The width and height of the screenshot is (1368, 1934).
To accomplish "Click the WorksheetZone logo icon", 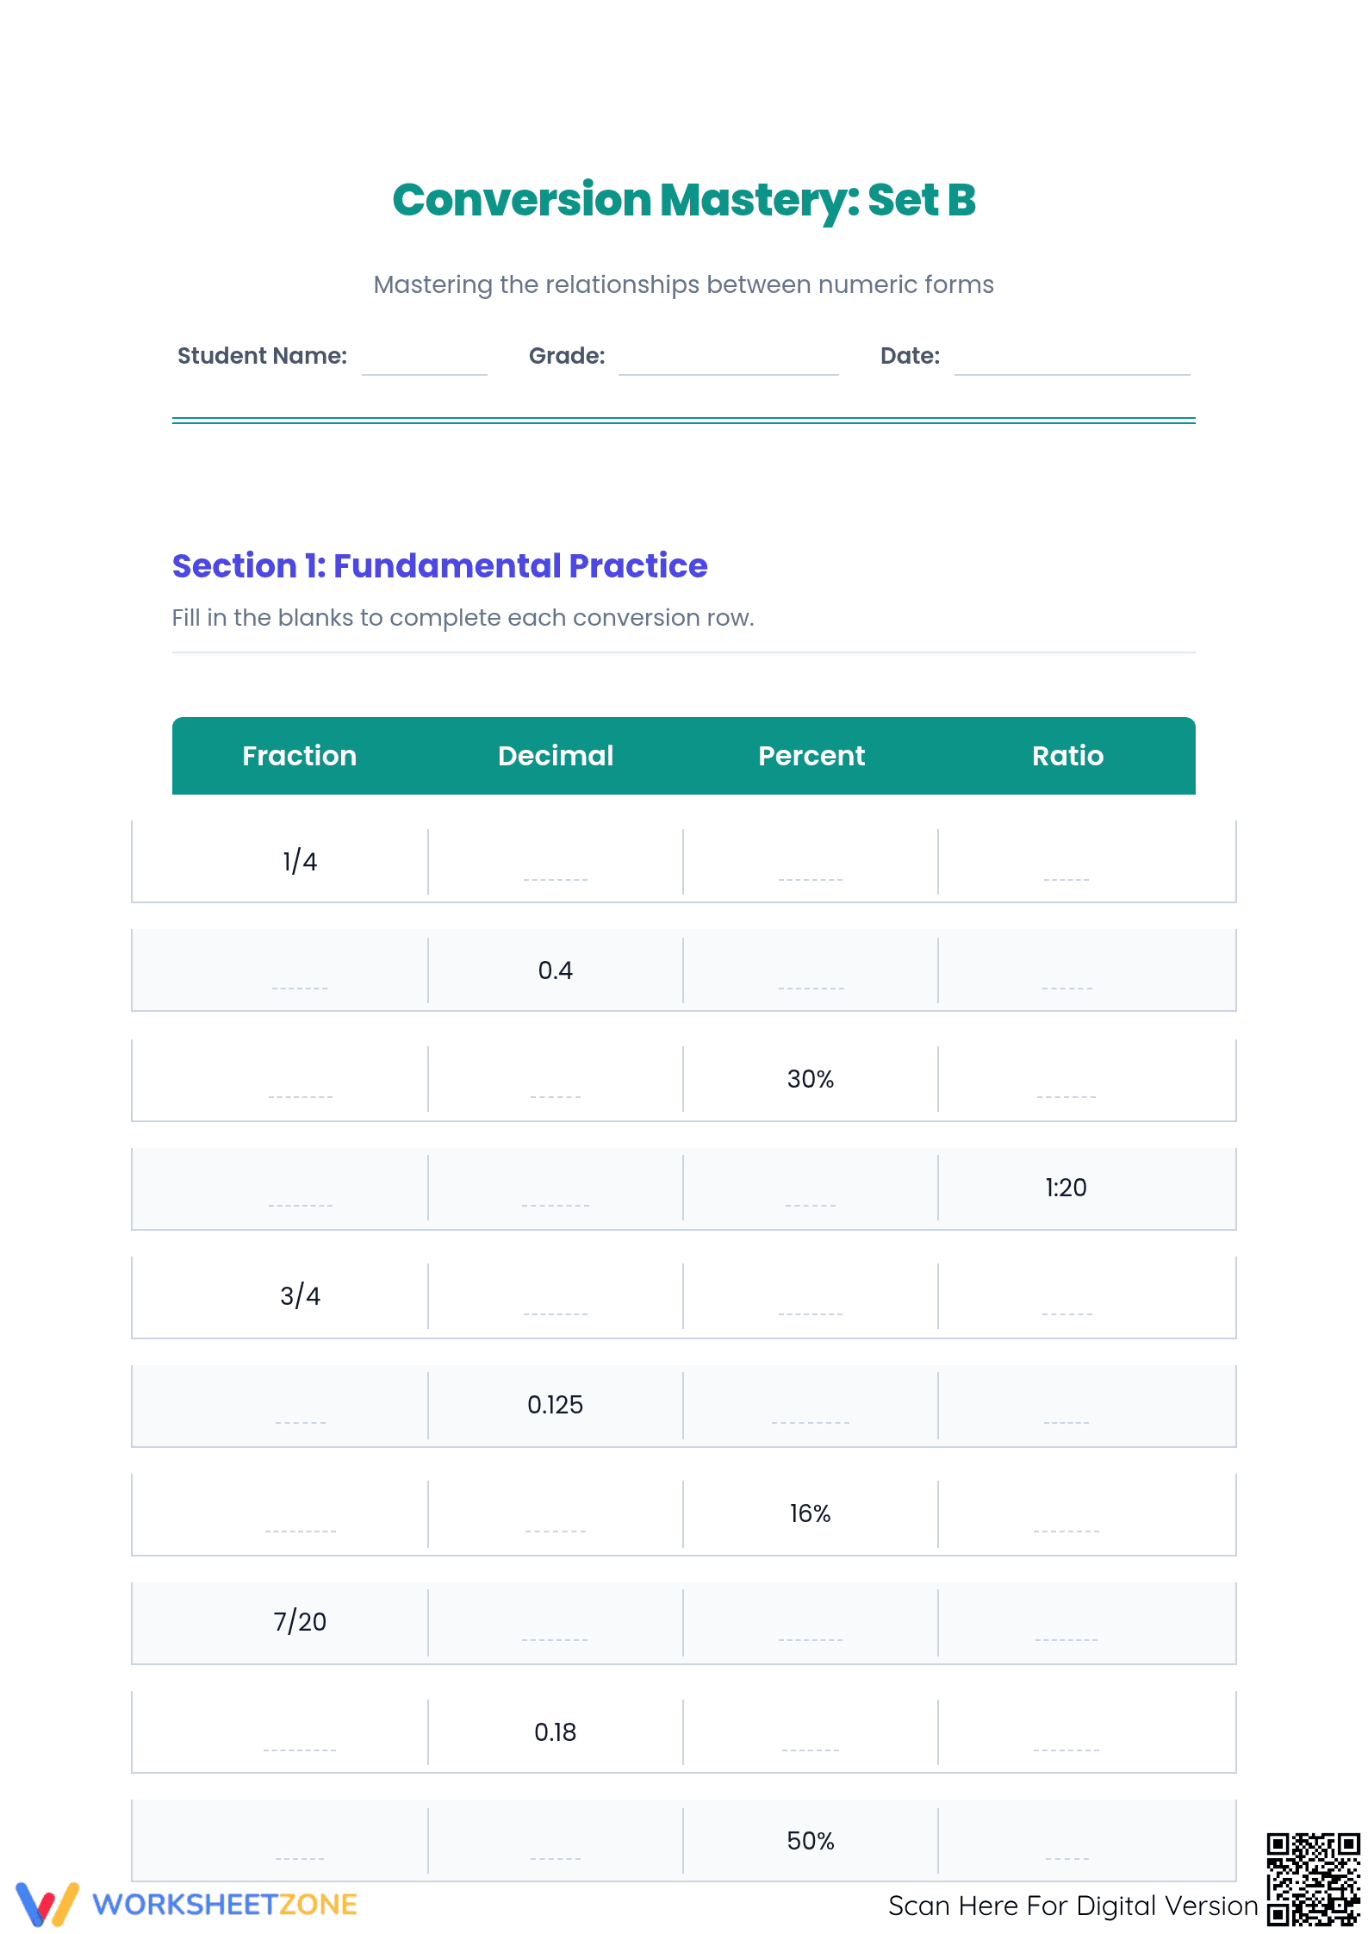I will [x=47, y=1903].
